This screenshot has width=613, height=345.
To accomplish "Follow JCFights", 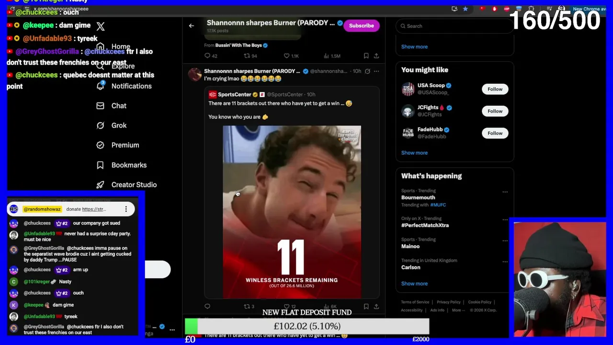I will click(495, 111).
